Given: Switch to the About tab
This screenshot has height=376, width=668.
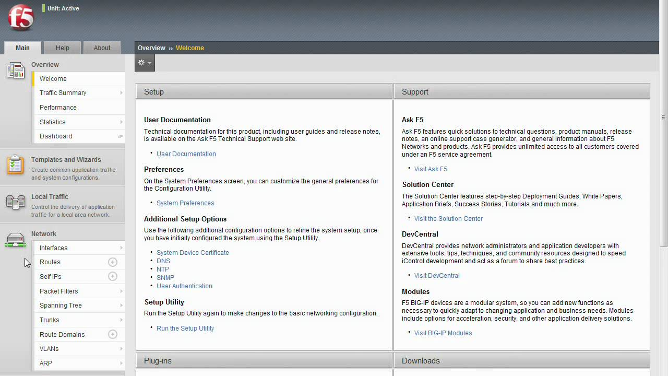Looking at the screenshot, I should pyautogui.click(x=102, y=48).
